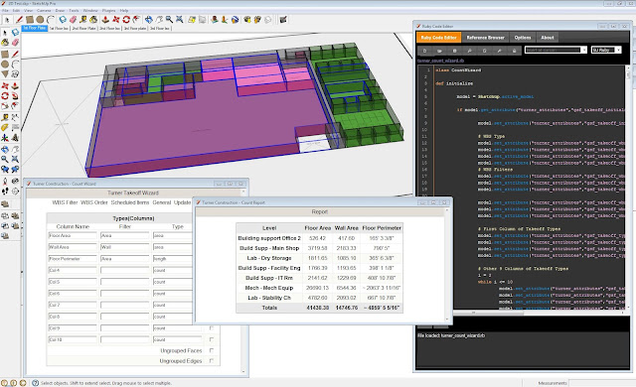This screenshot has width=636, height=387.
Task: Click the Scheduled Items link in Takeoff Wizard
Action: 130,202
